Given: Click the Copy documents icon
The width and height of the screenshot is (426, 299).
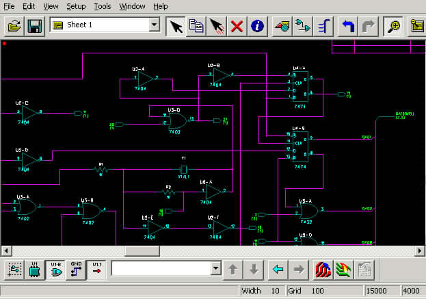Looking at the screenshot, I should click(x=196, y=26).
